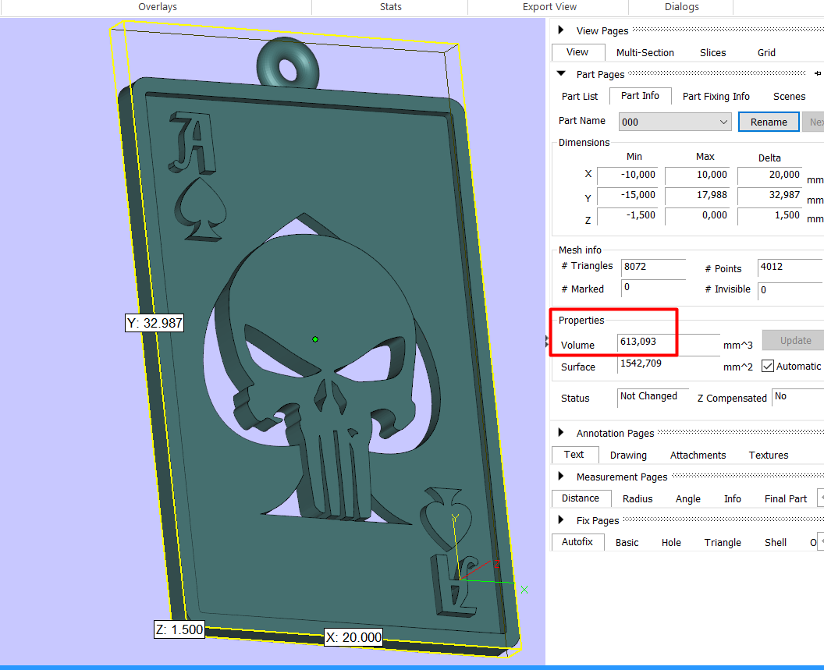
Task: Click the pin icon beside Part Pages
Action: (x=818, y=73)
